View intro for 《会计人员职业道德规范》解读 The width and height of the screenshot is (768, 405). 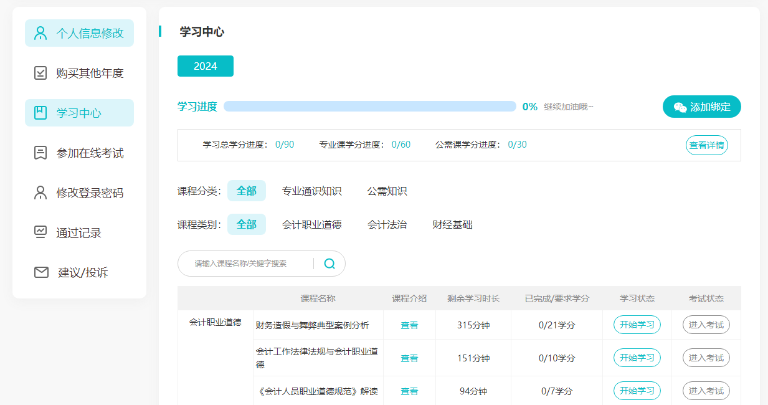(409, 391)
